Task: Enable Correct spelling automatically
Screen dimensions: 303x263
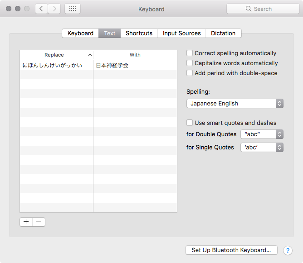Action: (x=190, y=53)
